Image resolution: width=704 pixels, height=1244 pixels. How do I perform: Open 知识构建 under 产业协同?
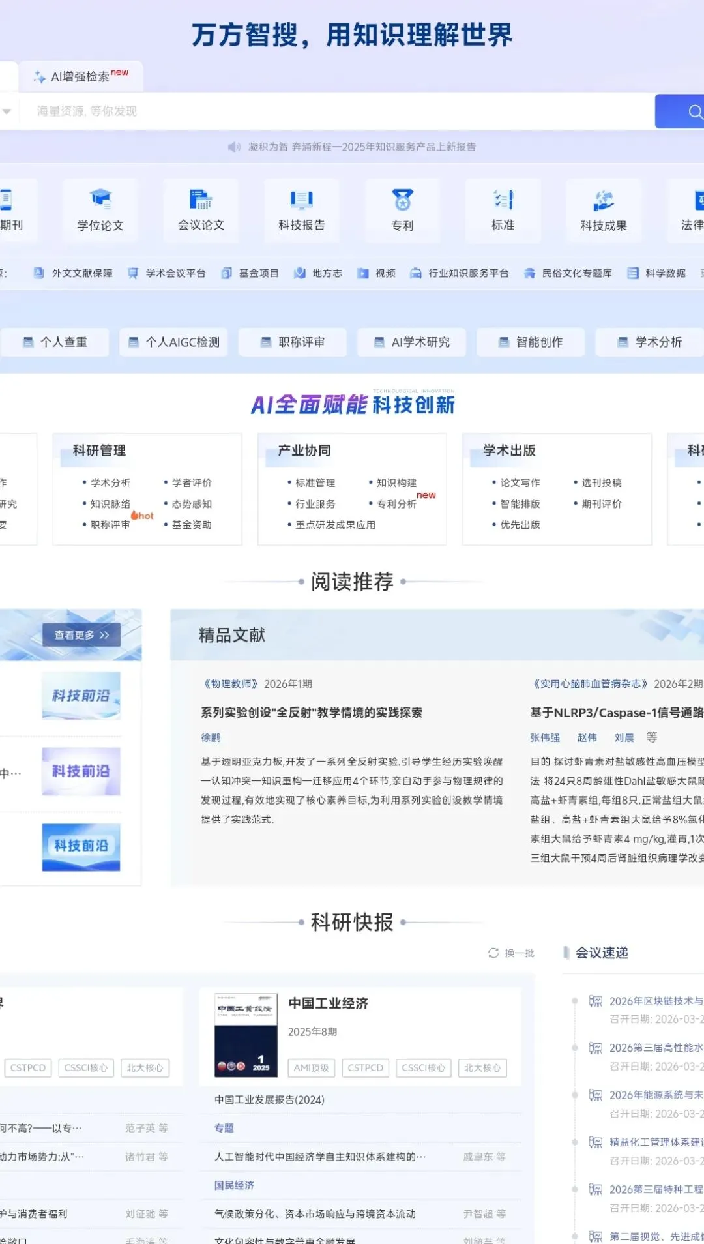point(396,483)
